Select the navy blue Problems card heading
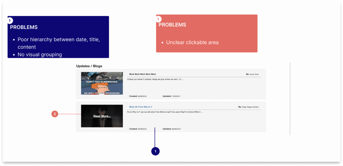Screen dimensions: 343x166 tap(24, 27)
